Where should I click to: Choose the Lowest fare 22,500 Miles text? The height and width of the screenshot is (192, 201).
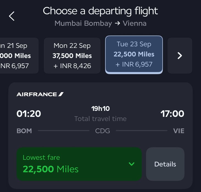51,169
